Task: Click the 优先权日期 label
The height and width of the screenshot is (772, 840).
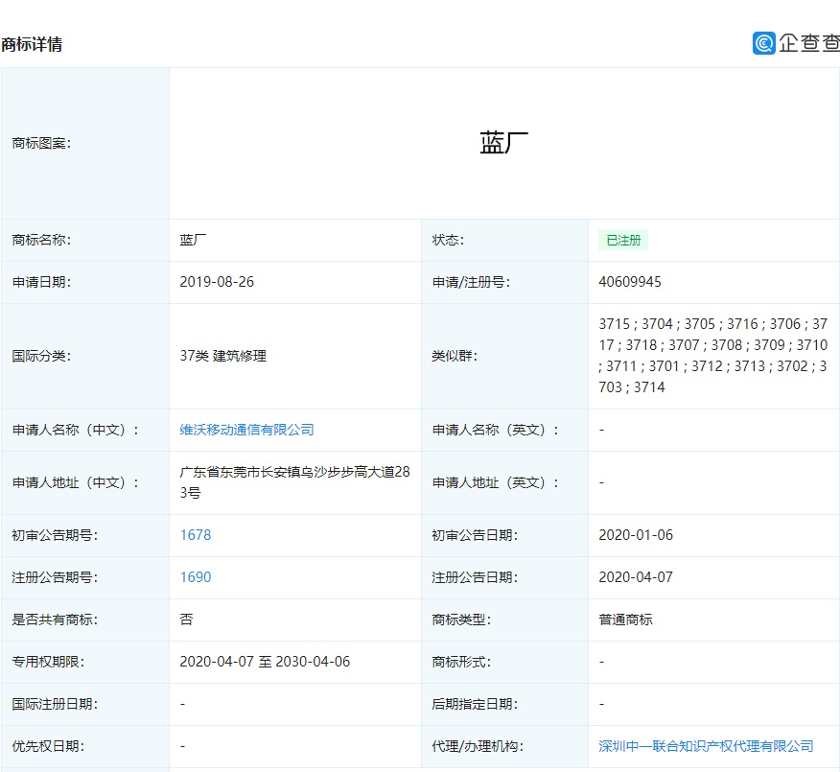Action: pos(48,746)
